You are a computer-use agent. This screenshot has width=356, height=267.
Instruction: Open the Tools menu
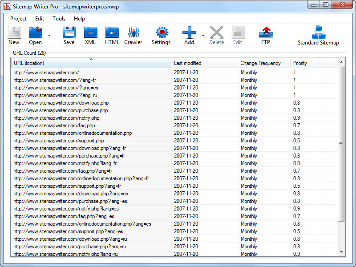click(x=59, y=19)
